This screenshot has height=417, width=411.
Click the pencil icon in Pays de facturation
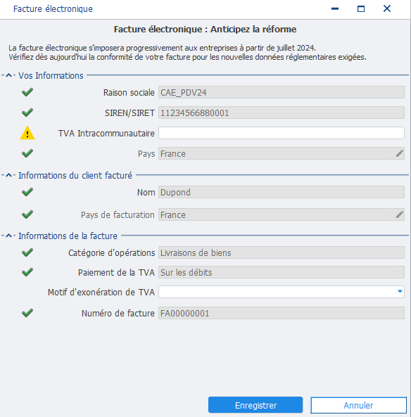(x=399, y=214)
